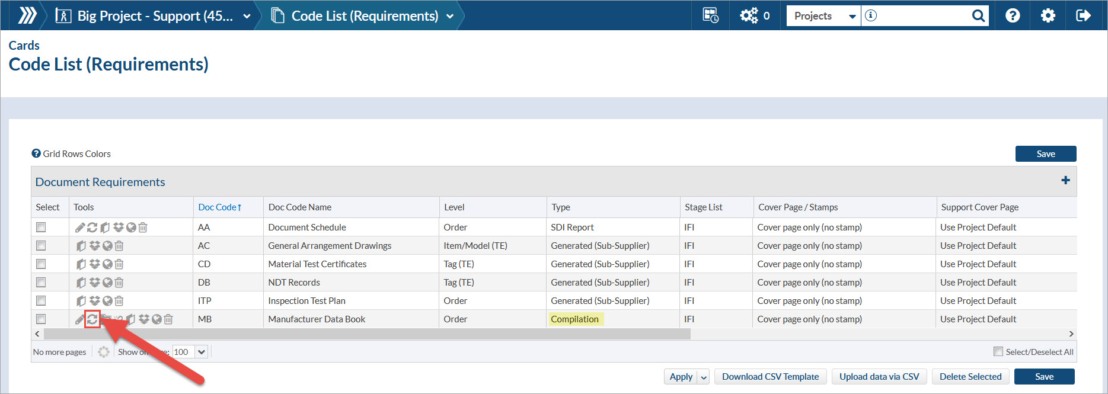This screenshot has height=394, width=1108.
Task: Open the help question mark icon in header
Action: tap(1013, 16)
